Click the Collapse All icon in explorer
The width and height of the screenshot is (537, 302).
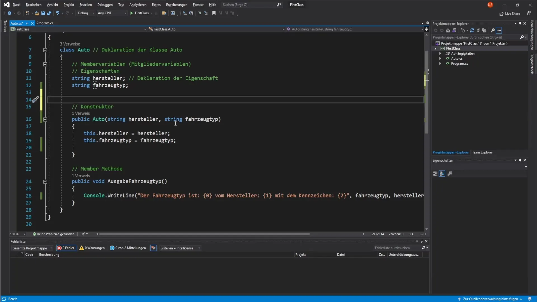pos(478,30)
